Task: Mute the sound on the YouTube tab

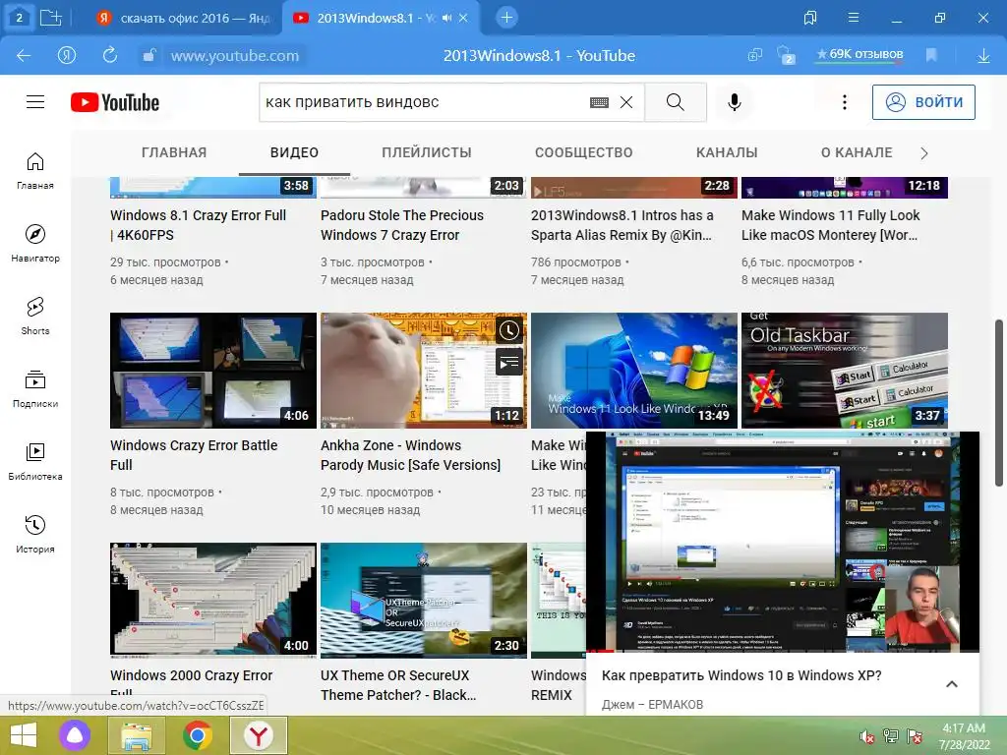Action: pos(447,18)
